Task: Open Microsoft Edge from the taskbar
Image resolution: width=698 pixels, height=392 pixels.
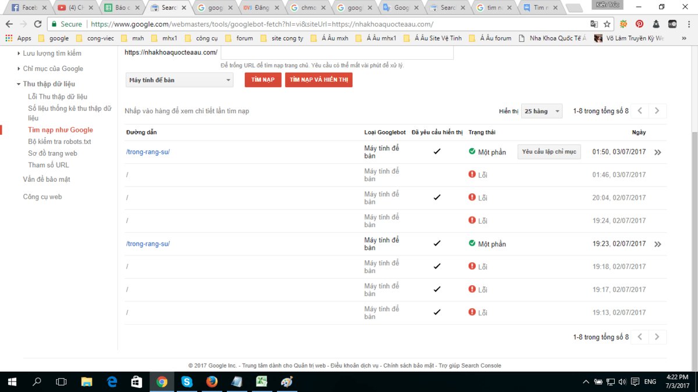Action: pos(112,382)
